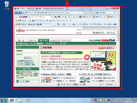Viewport: 137px width, 103px height.
Task: Click the address bar URL field
Action: 54,13
